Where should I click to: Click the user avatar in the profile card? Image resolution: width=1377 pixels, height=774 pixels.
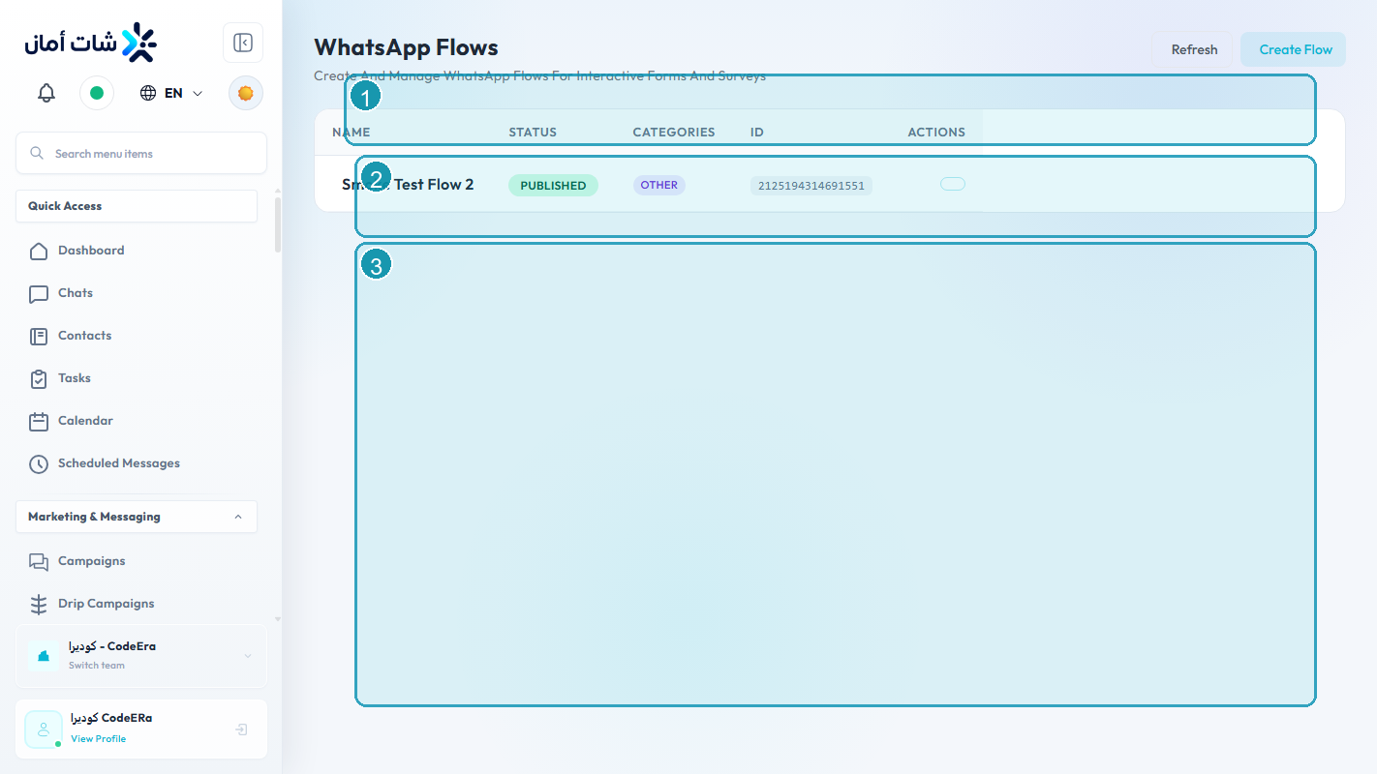point(44,729)
